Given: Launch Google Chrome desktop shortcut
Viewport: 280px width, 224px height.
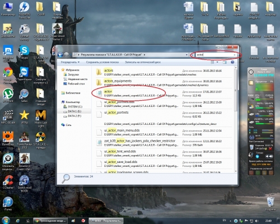Looking at the screenshot, I should (x=8, y=76).
